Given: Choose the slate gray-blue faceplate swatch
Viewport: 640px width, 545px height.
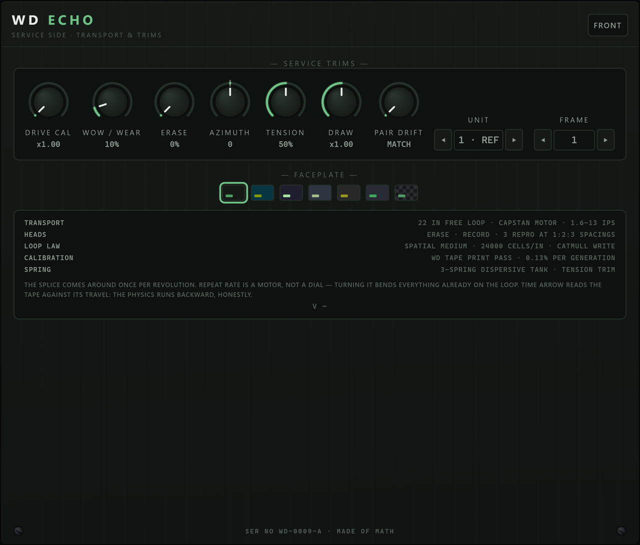Looking at the screenshot, I should coord(320,193).
